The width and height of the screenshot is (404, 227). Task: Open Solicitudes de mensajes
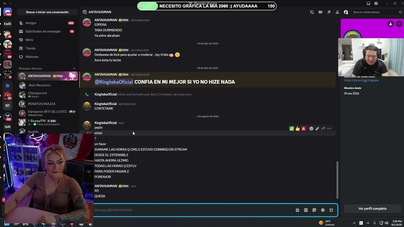coord(47,32)
